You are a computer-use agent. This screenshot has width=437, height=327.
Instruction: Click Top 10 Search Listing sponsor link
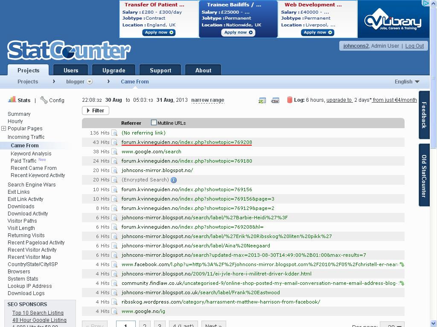(x=38, y=313)
